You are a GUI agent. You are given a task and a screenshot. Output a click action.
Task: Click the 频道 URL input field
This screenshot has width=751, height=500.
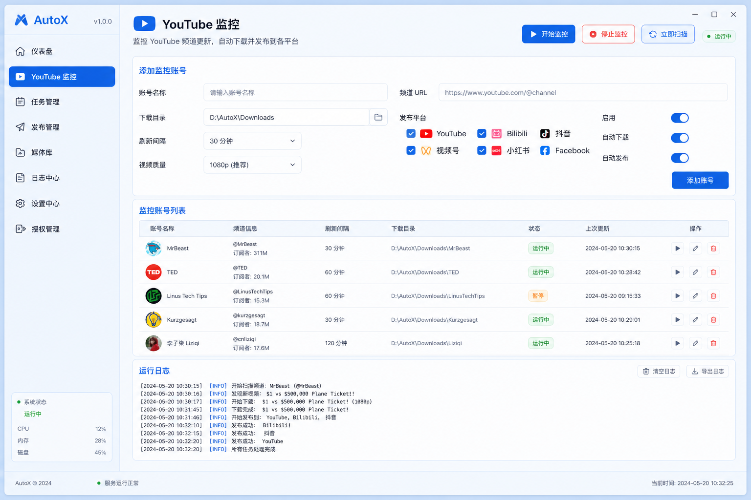[x=583, y=92]
